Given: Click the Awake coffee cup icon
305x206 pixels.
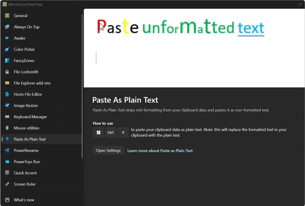Looking at the screenshot, I should click(7, 38).
